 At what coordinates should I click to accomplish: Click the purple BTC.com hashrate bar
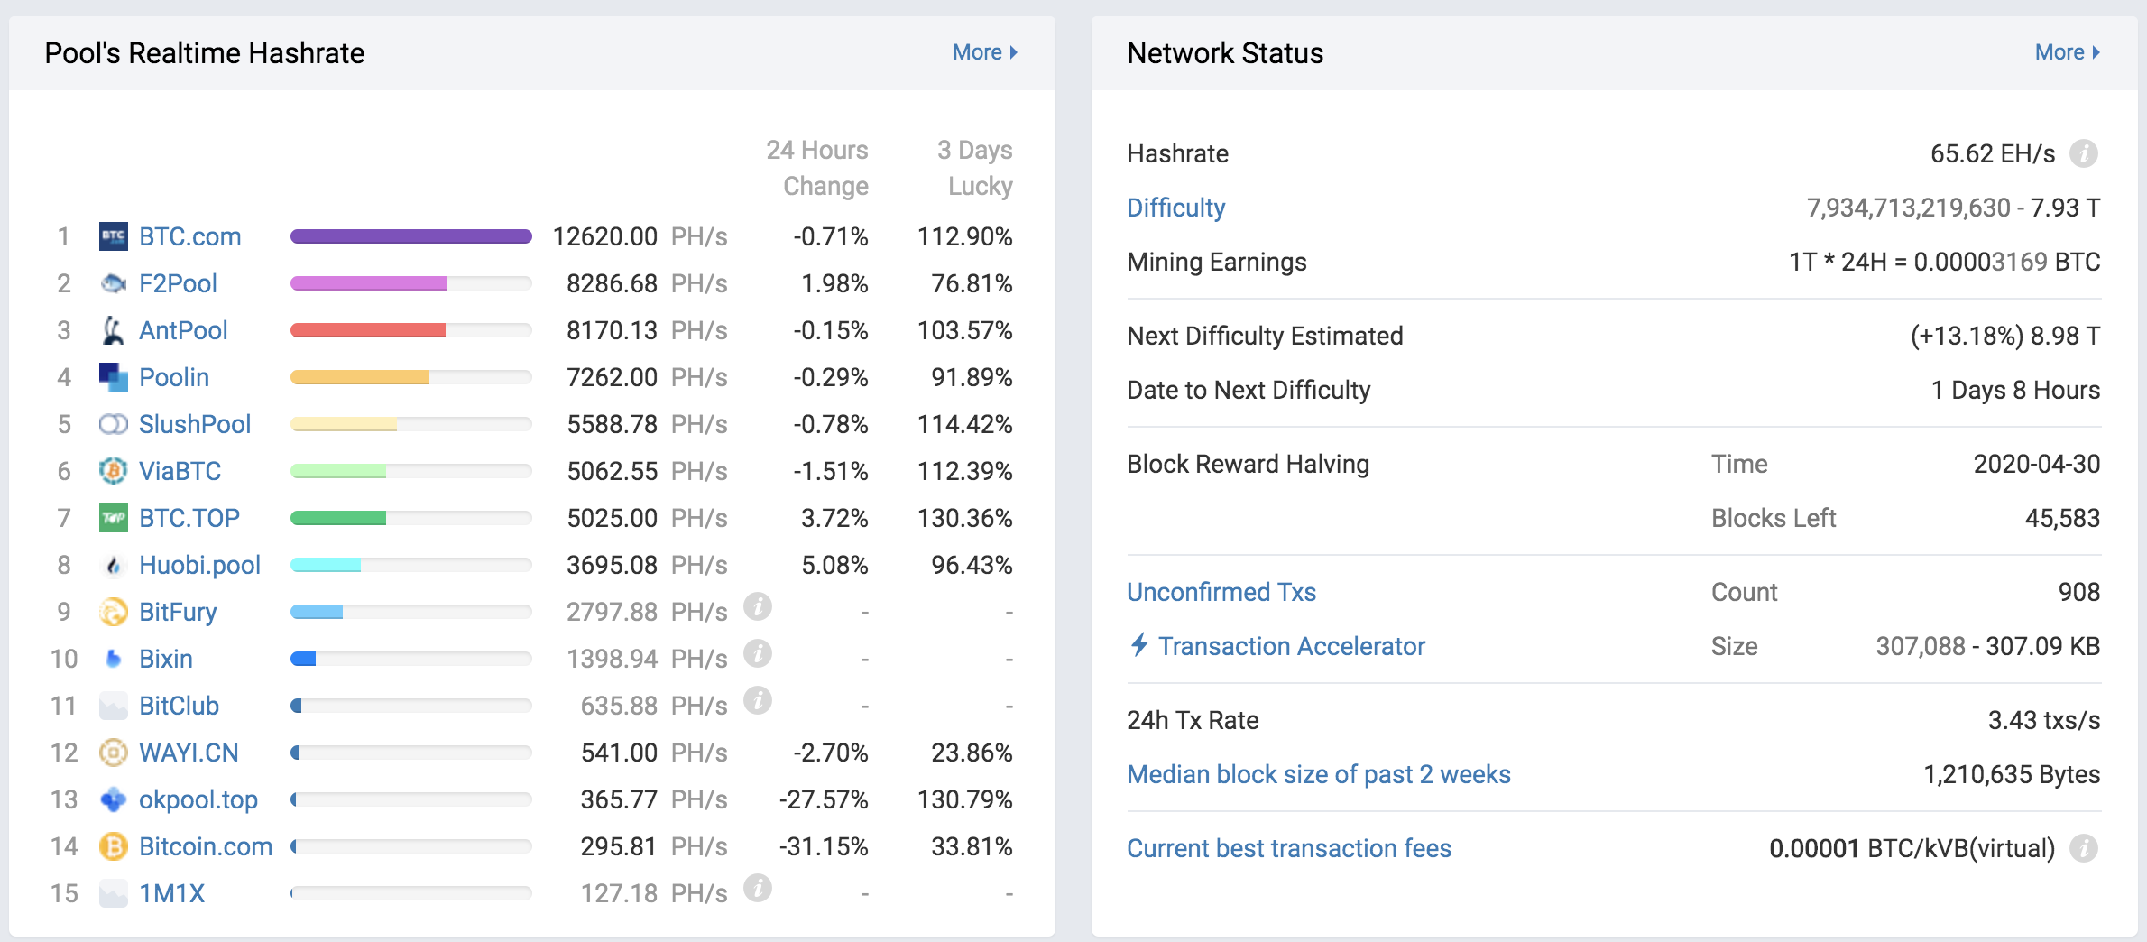(411, 236)
